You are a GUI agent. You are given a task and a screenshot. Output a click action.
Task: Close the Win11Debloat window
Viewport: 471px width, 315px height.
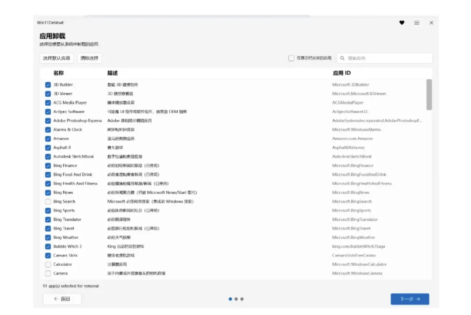[431, 23]
